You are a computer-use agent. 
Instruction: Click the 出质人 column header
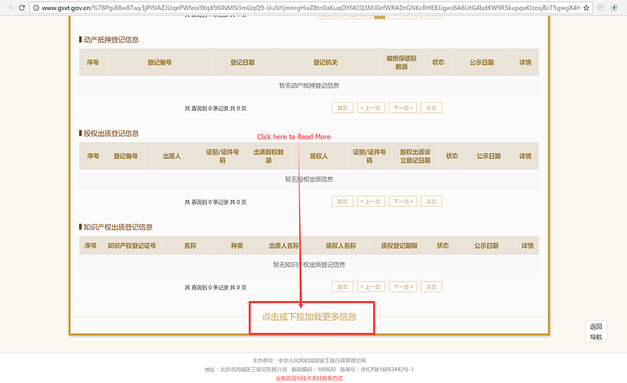[x=172, y=156]
